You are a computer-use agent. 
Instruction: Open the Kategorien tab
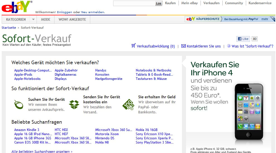[x=16, y=19]
